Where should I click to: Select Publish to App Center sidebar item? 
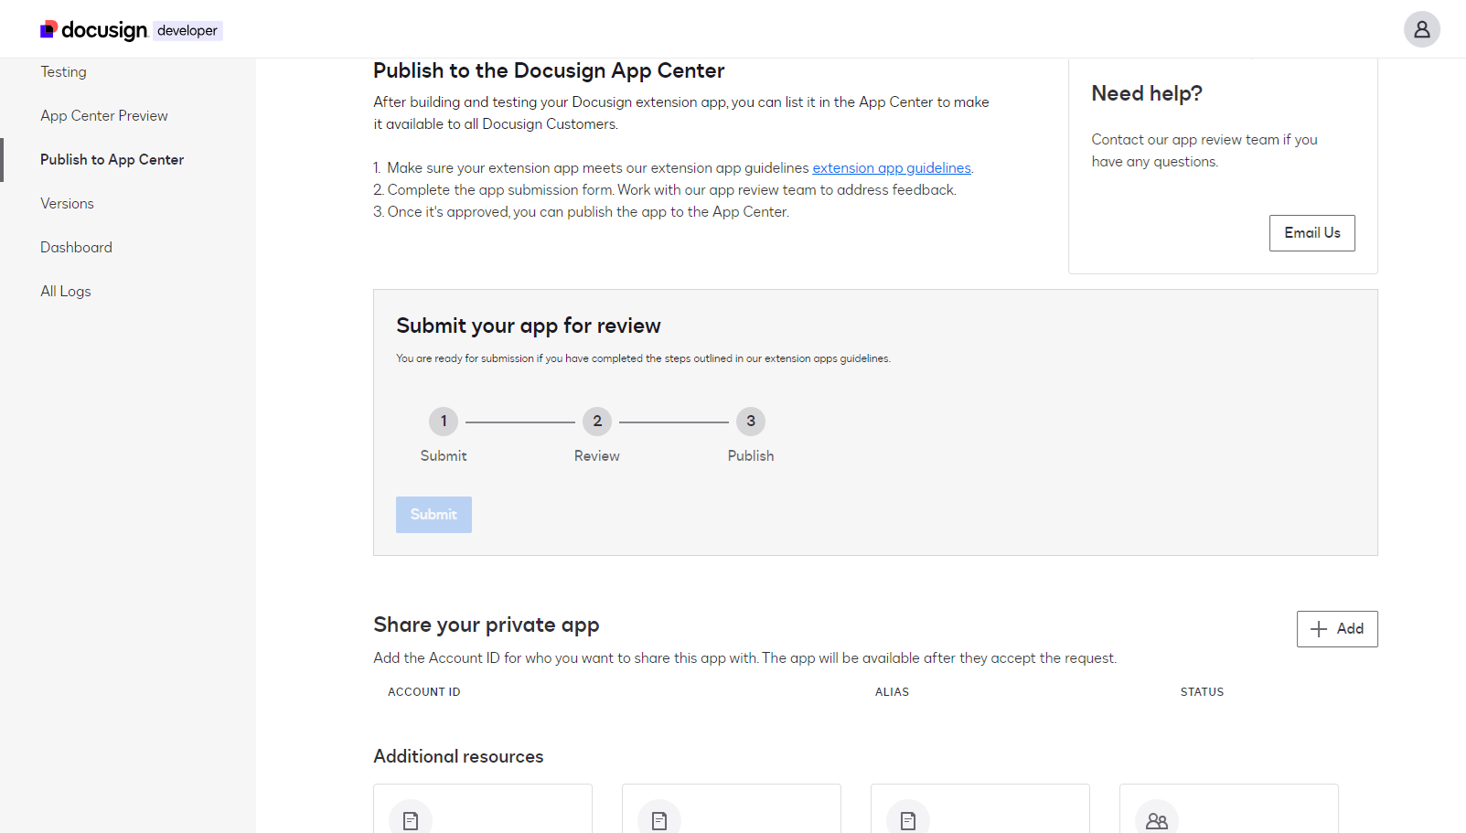point(112,159)
